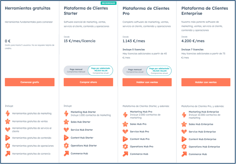
Task: Select Pago mensual in the Starter plan
Action: pyautogui.click(x=76, y=71)
